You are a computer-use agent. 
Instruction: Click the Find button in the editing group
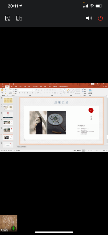click(x=84, y=89)
